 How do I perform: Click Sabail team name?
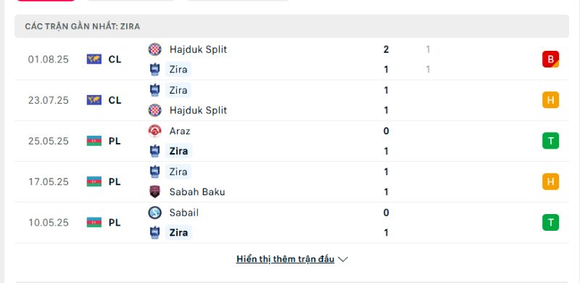184,213
